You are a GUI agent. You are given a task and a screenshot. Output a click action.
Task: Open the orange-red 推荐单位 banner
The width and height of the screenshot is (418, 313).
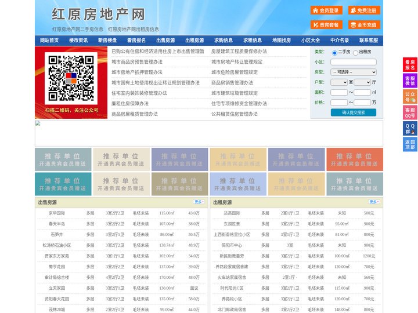355,159
